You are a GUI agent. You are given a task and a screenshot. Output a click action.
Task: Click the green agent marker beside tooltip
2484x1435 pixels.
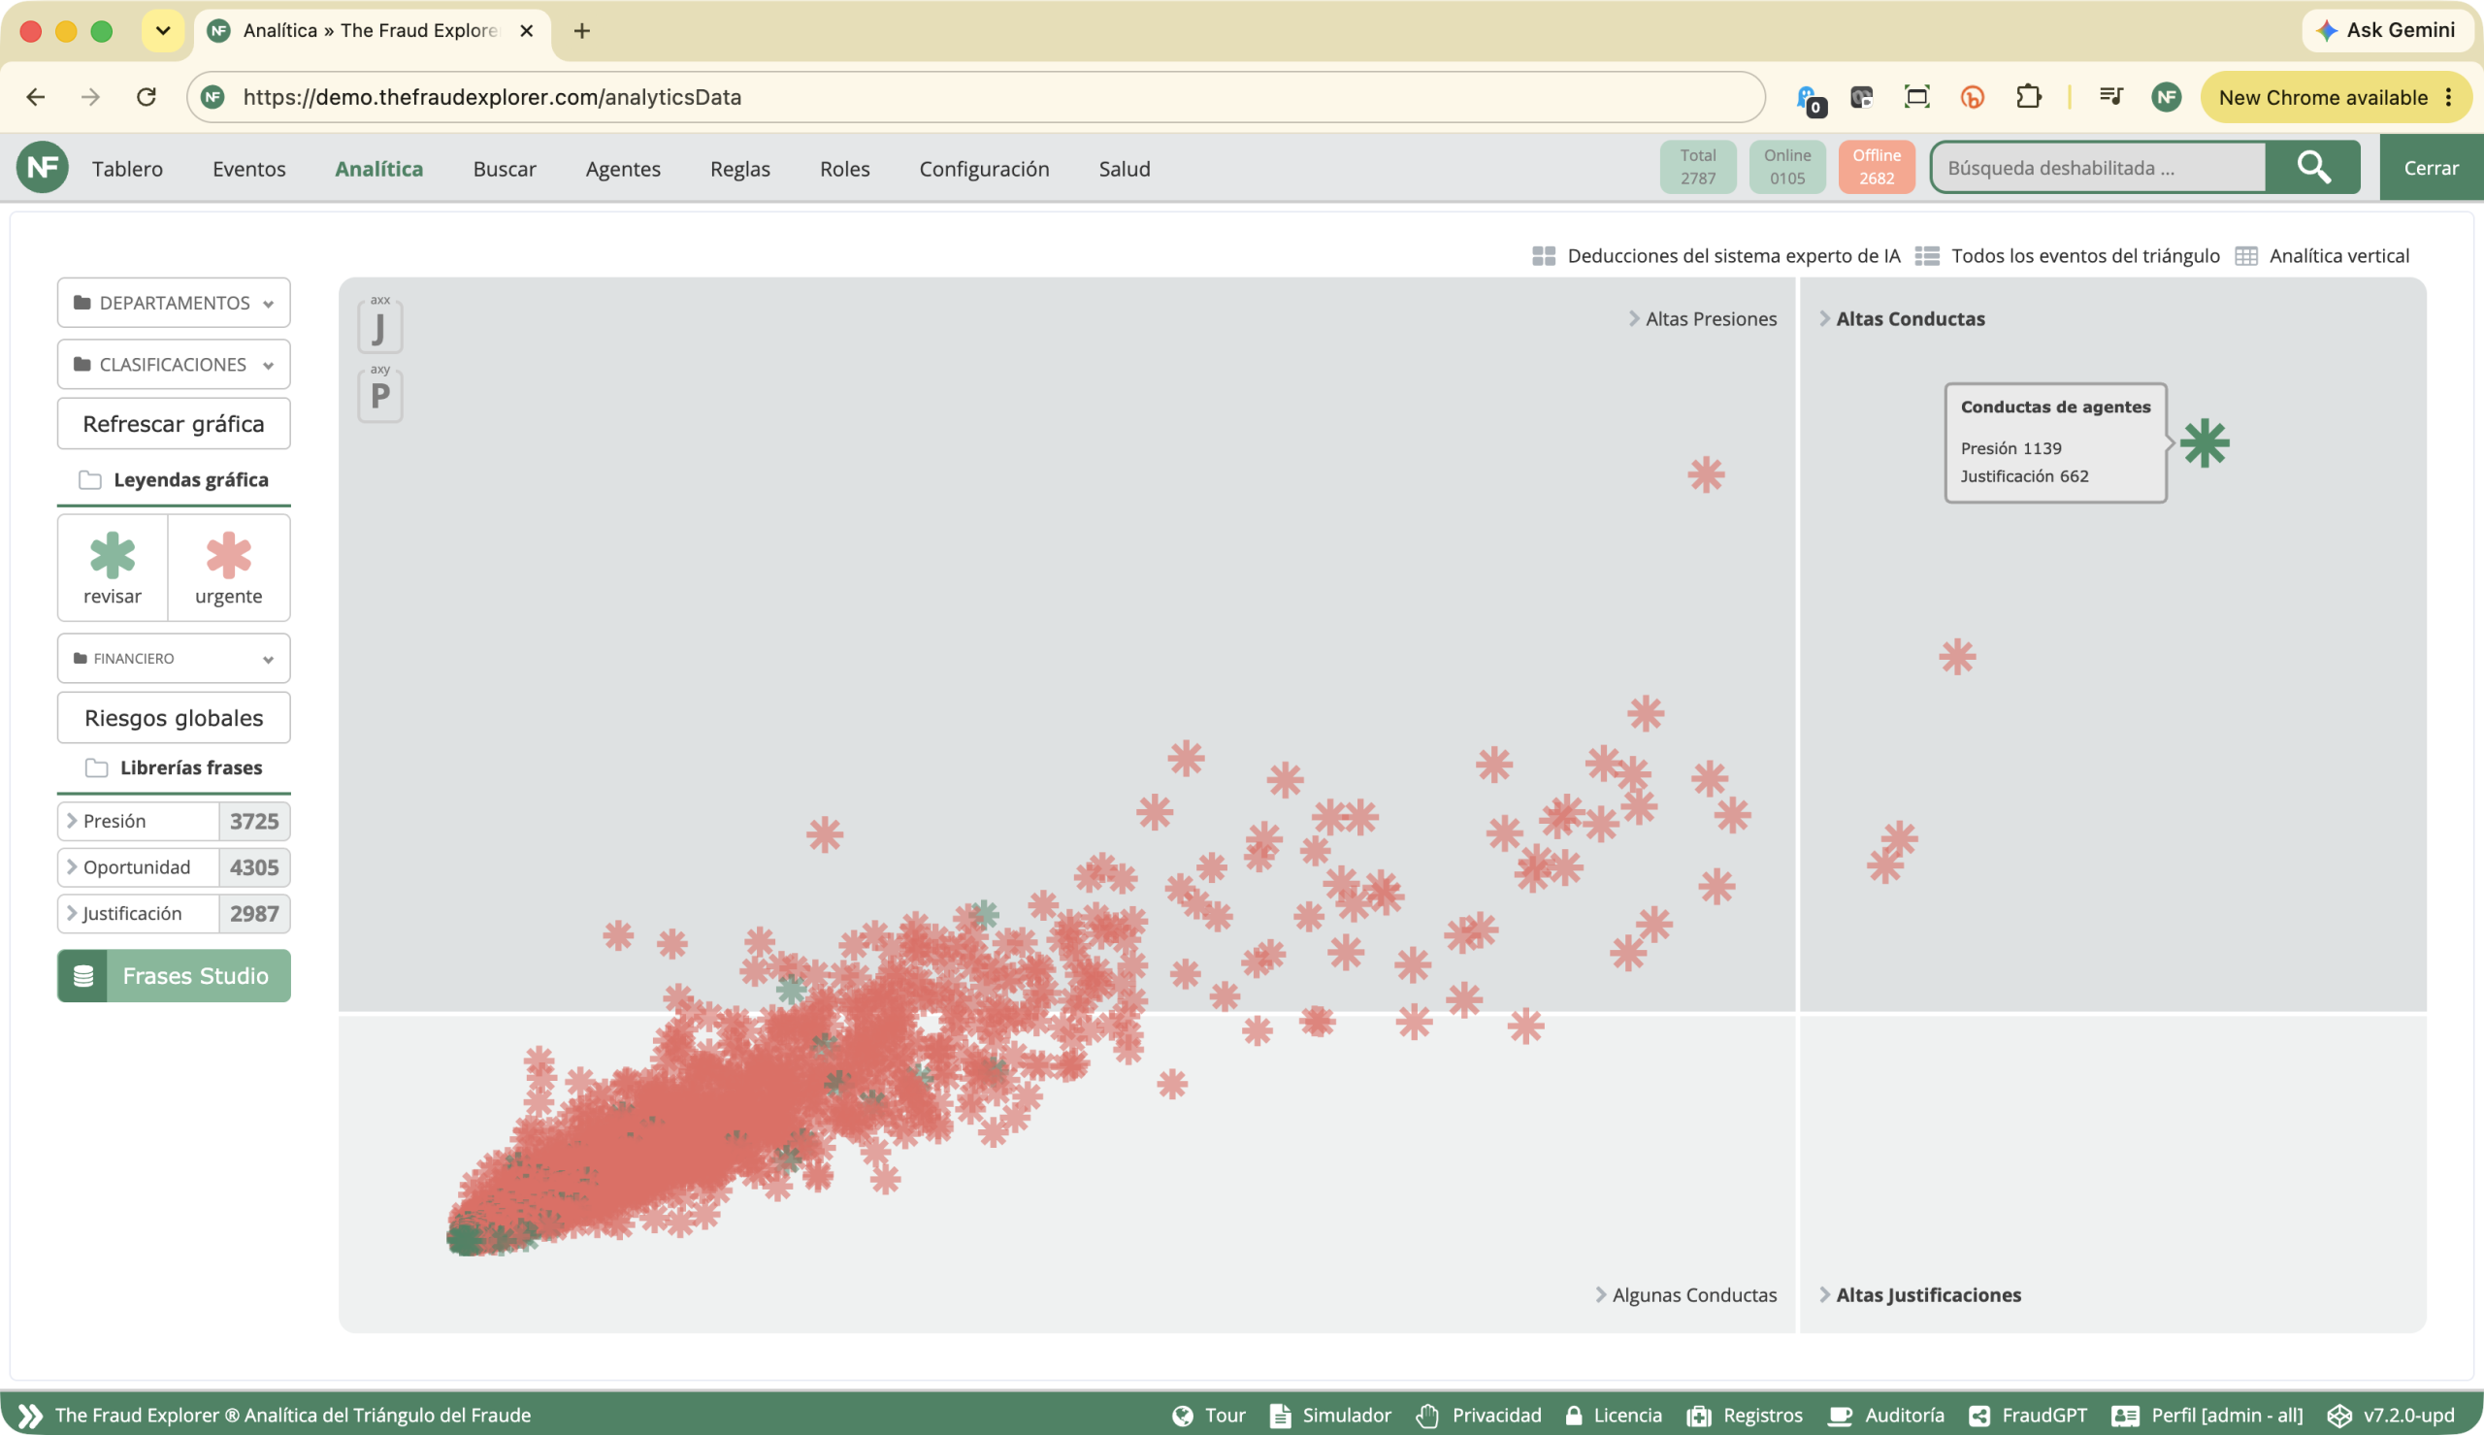click(x=2206, y=442)
